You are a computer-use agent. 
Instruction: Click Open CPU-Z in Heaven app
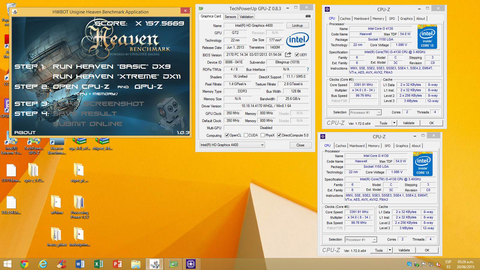(x=81, y=87)
